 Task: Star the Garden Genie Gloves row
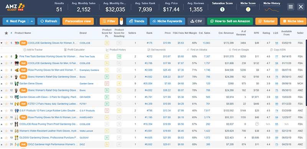pyautogui.click(x=7, y=83)
